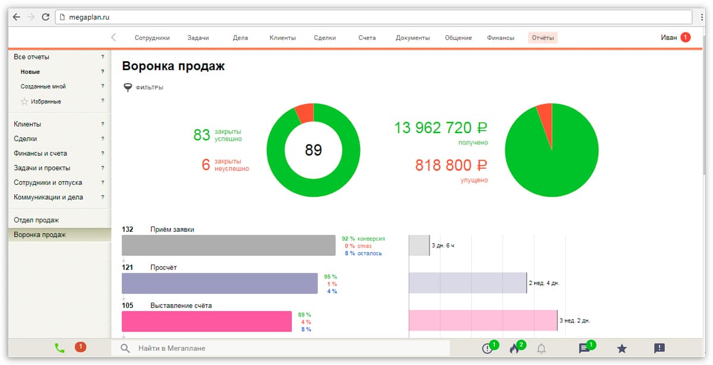Image resolution: width=713 pixels, height=365 pixels.
Task: Switch to the Финансы top menu tab
Action: pos(500,38)
